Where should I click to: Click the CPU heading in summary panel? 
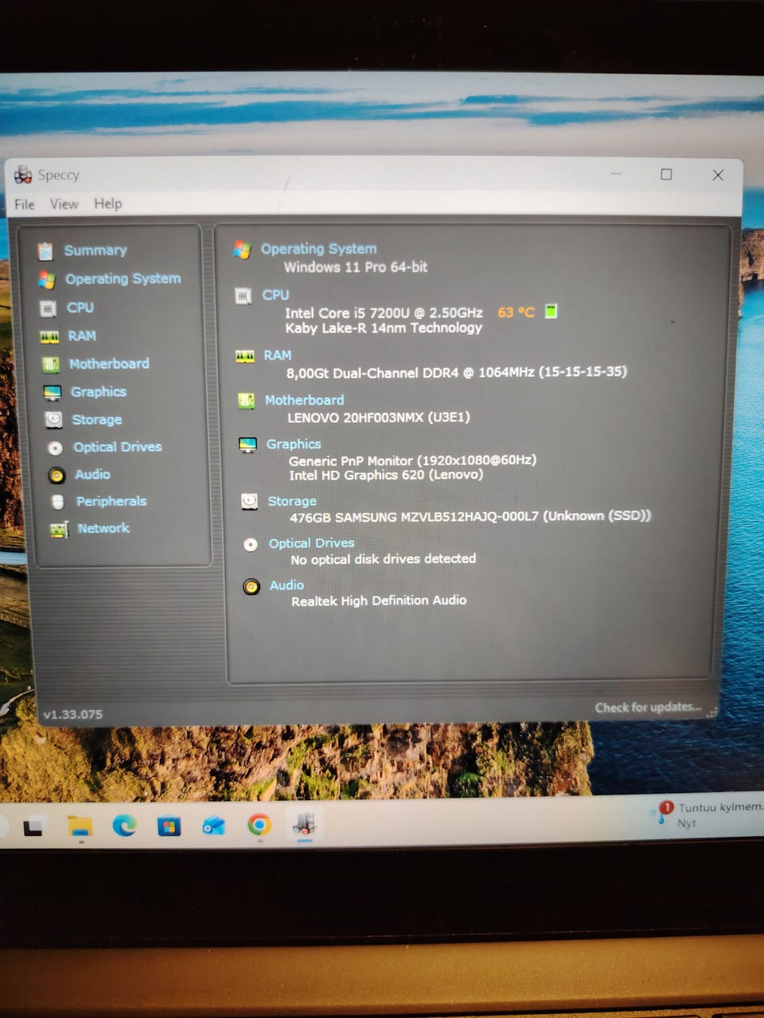[276, 295]
